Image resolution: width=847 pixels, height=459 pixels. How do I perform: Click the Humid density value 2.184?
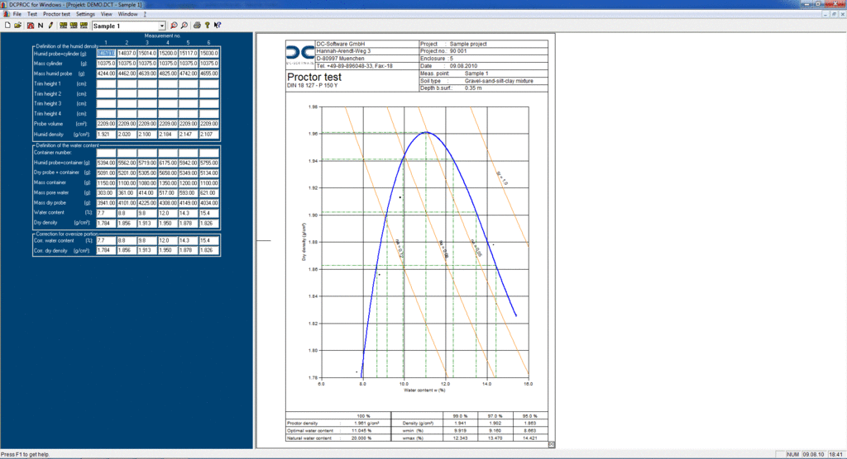tap(167, 135)
